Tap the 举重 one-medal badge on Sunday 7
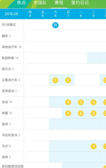This screenshot has height=168, width=106. coord(68,113)
